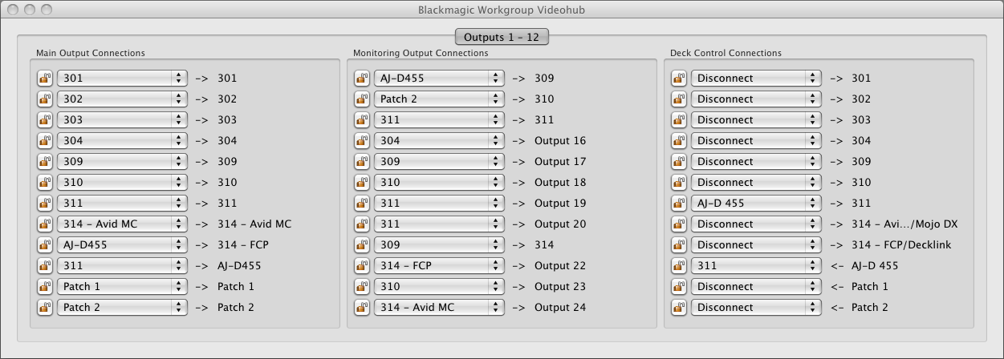Click the Main Output Connections heading
1004x359 pixels.
tap(91, 53)
